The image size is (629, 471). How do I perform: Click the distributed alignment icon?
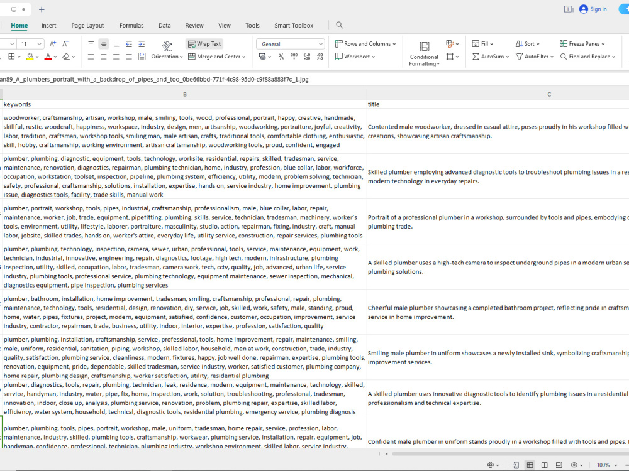pos(142,57)
